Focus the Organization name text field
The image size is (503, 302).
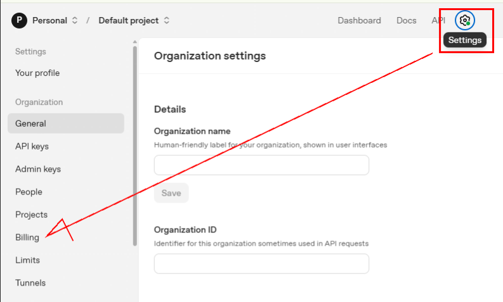point(261,165)
